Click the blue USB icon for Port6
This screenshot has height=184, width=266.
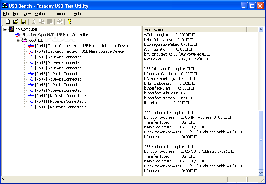[31, 74]
